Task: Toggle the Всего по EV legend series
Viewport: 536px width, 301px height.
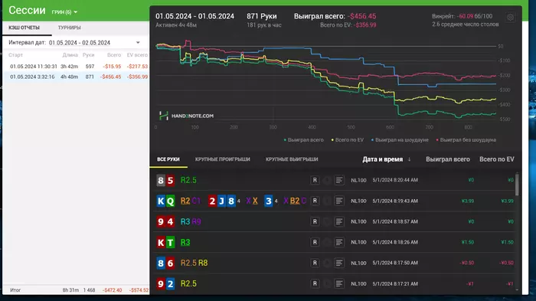Action: pos(348,140)
